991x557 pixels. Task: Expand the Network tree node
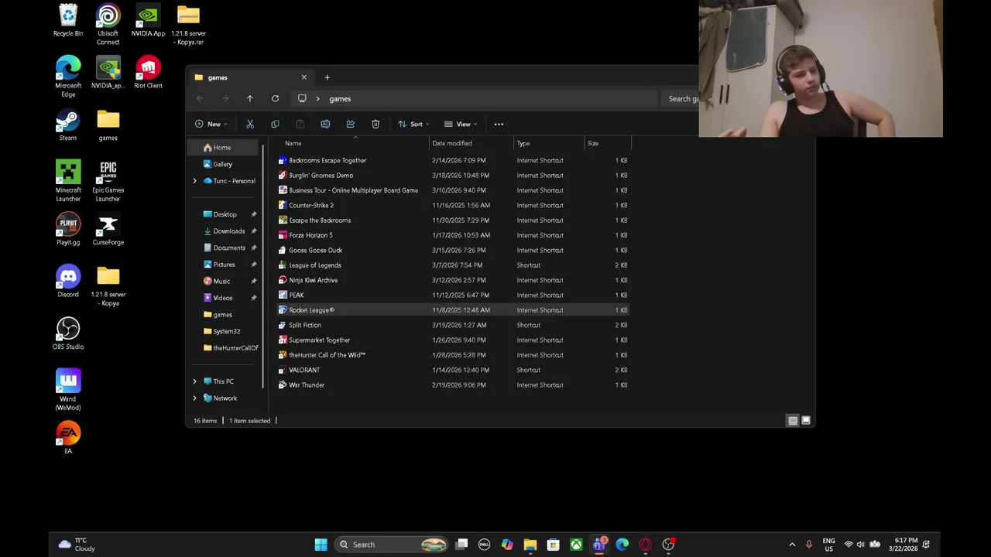point(194,398)
